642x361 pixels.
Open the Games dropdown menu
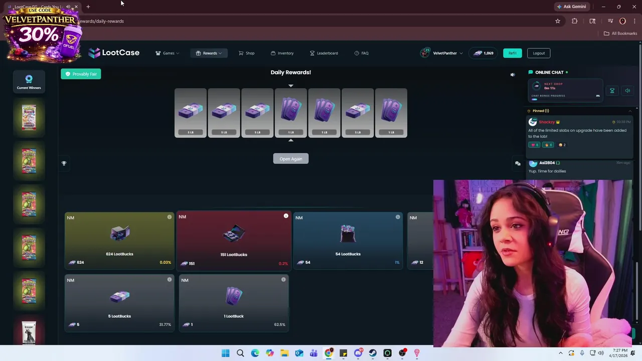tap(168, 53)
